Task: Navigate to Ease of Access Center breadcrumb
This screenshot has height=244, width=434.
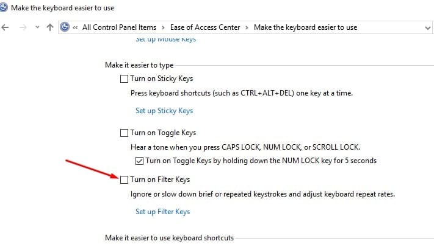Action: pyautogui.click(x=204, y=27)
